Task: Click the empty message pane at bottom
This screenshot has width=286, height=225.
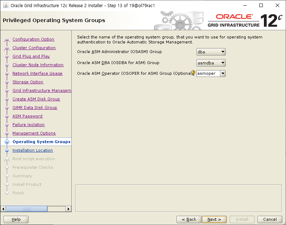Action: pyautogui.click(x=178, y=198)
